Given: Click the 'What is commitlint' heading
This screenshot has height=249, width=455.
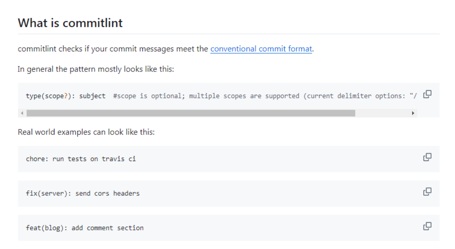Looking at the screenshot, I should (x=70, y=23).
